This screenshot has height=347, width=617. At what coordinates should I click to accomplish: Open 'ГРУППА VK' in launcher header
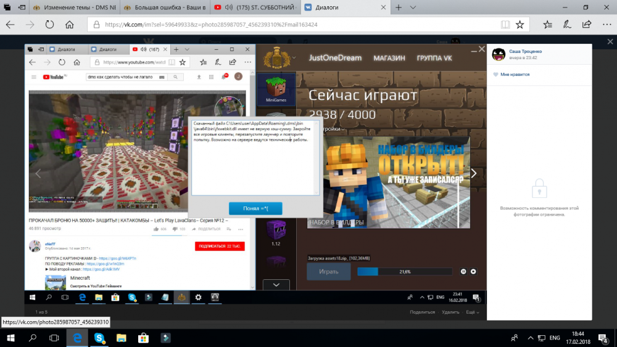(x=434, y=58)
